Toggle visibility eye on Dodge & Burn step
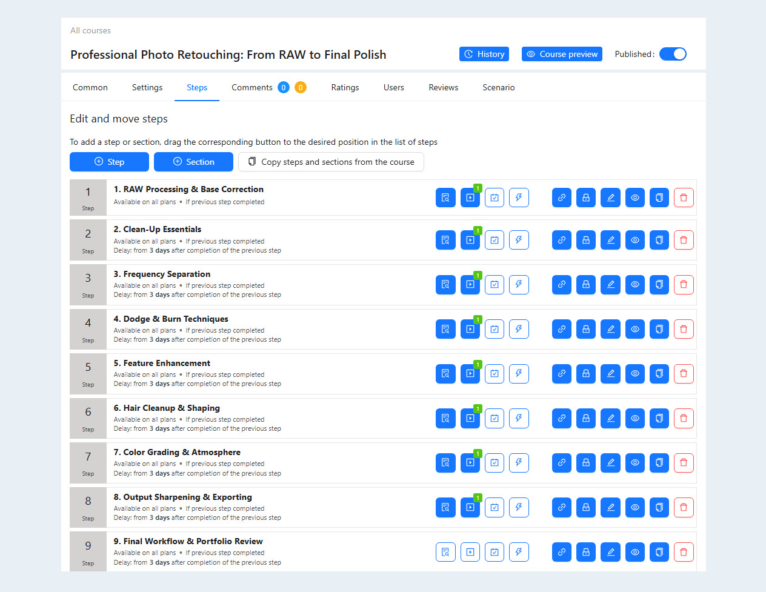The height and width of the screenshot is (592, 766). pyautogui.click(x=635, y=329)
